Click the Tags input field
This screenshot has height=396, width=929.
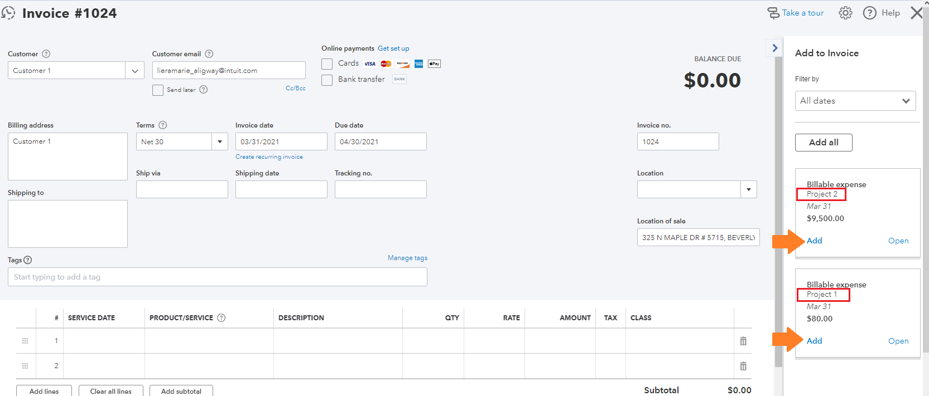point(218,277)
